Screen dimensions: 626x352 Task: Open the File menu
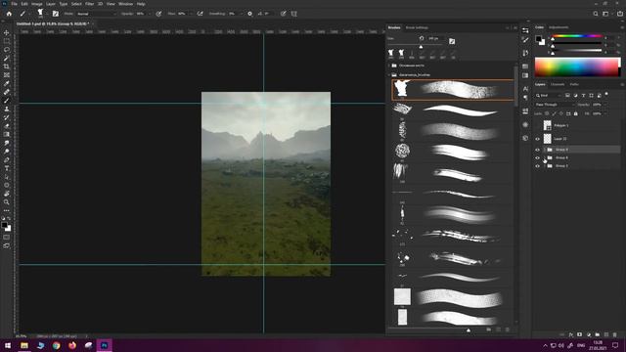(x=14, y=4)
